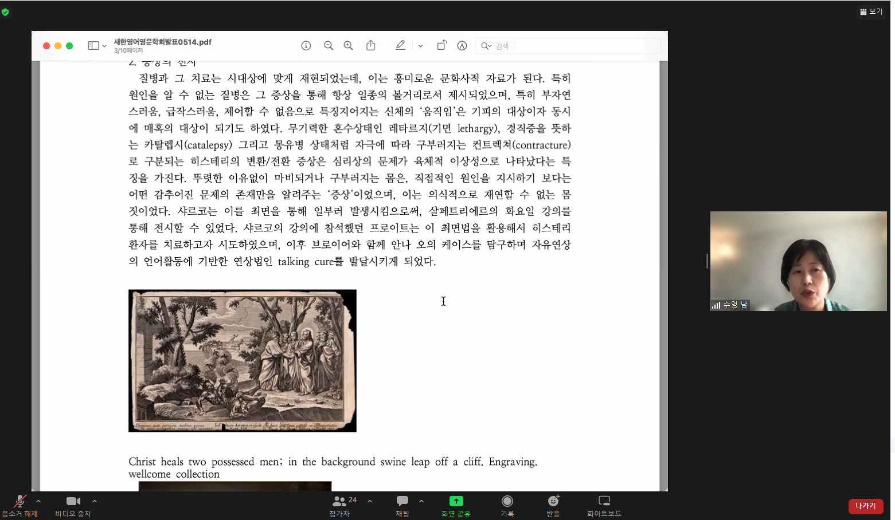Image resolution: width=895 pixels, height=520 pixels.
Task: Stop the video camera
Action: coord(73,505)
